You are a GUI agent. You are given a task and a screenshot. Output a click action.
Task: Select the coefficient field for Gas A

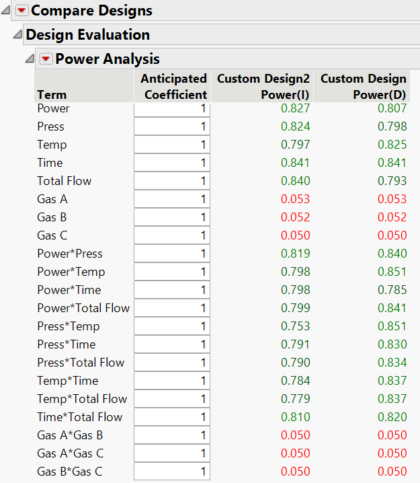point(172,199)
